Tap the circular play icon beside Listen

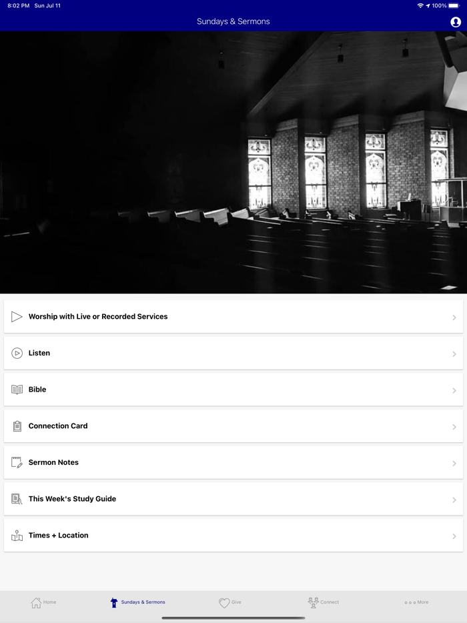point(17,354)
